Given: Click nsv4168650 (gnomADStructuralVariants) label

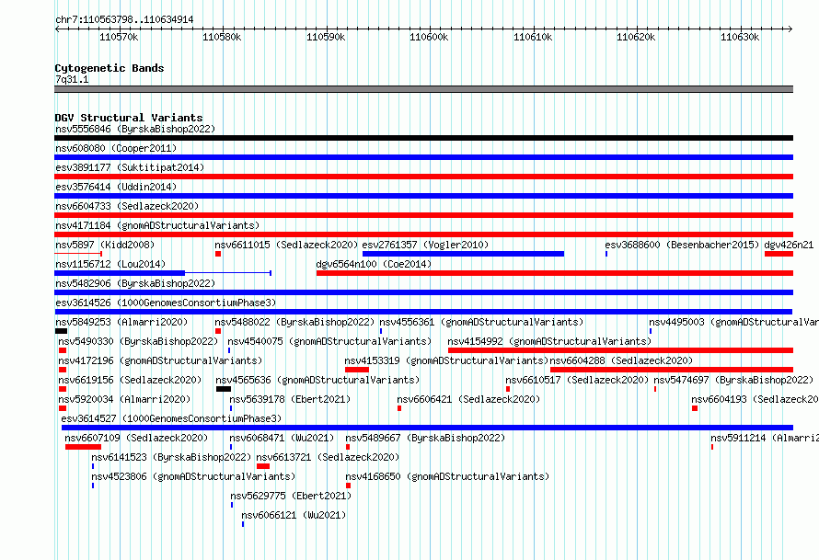Looking at the screenshot, I should [447, 476].
